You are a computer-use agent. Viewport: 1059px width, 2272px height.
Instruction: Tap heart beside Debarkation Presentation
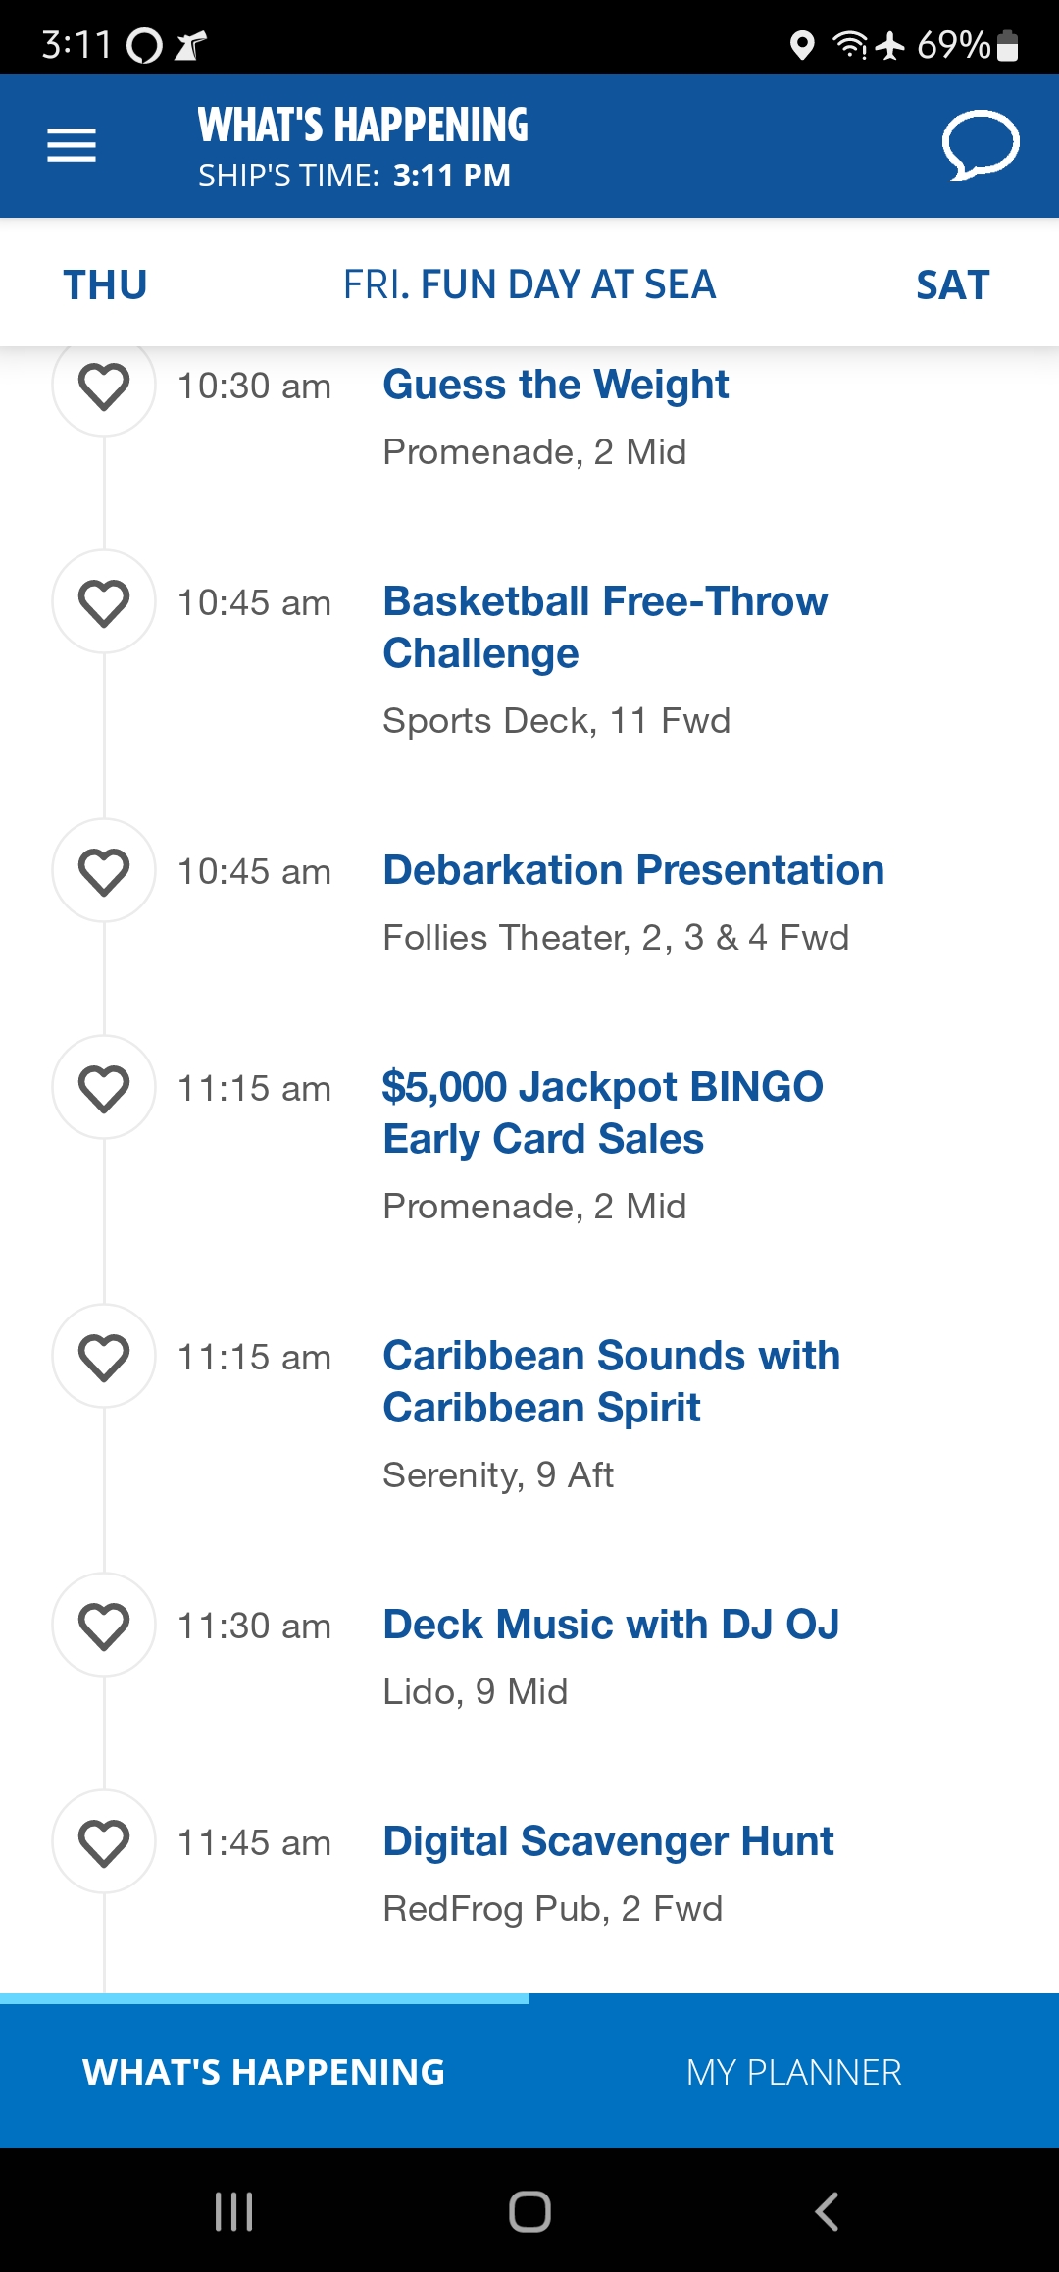(104, 871)
